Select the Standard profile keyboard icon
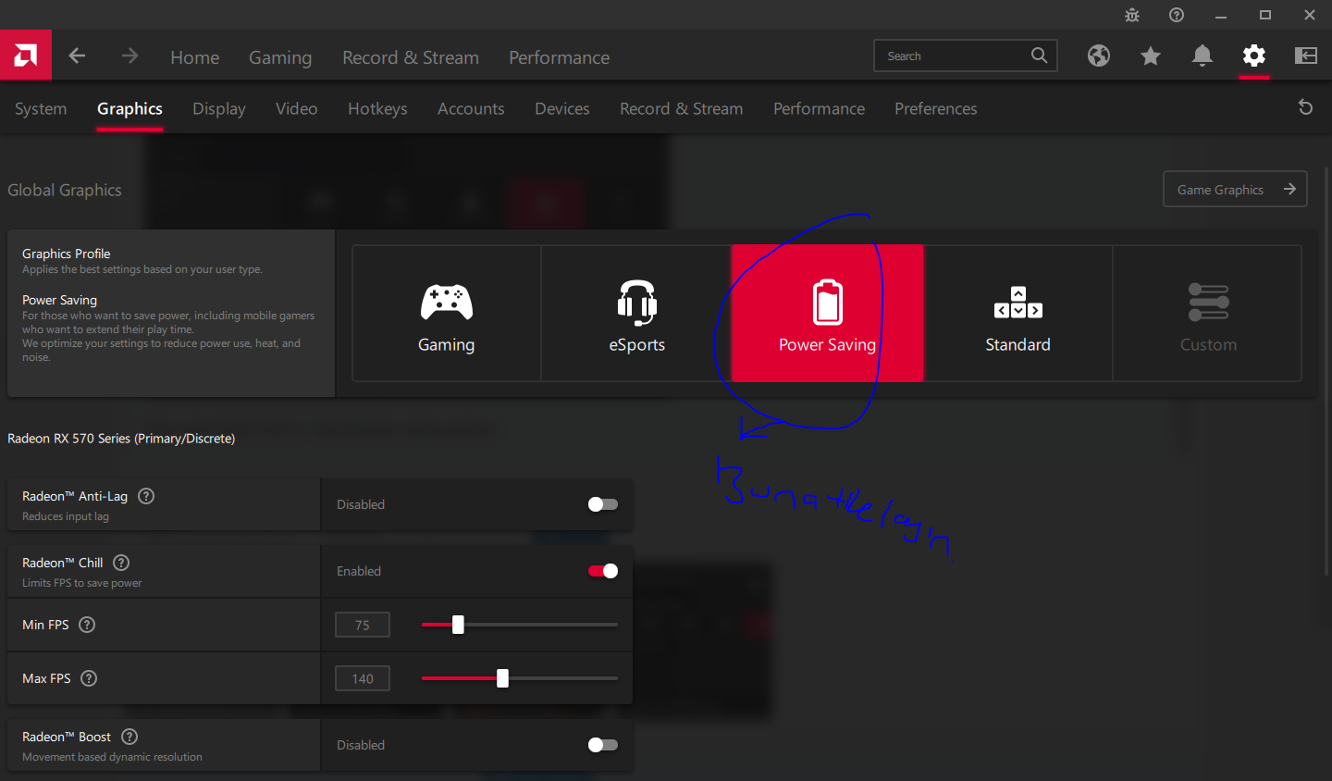1332x781 pixels. (1018, 303)
